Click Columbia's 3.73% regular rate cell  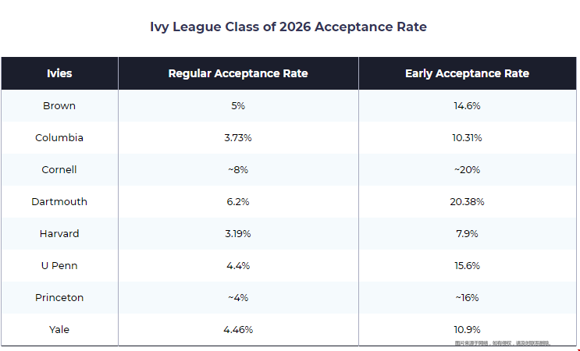pos(238,137)
